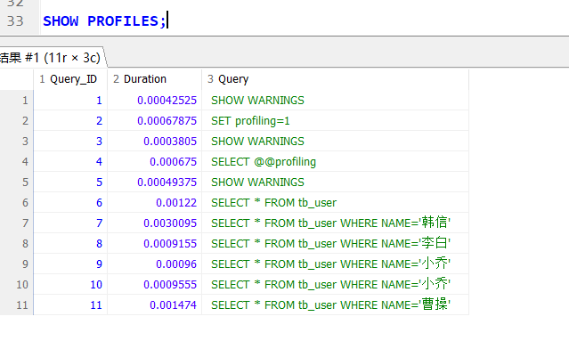Click duration cell 0.0009155
This screenshot has height=349, width=569.
click(154, 243)
